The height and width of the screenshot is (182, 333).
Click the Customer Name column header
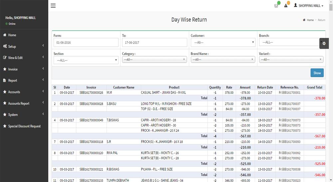[124, 88]
